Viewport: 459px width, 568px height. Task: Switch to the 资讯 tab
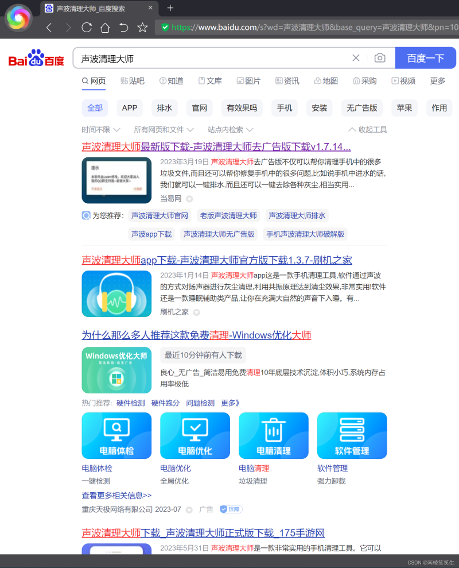coord(287,81)
